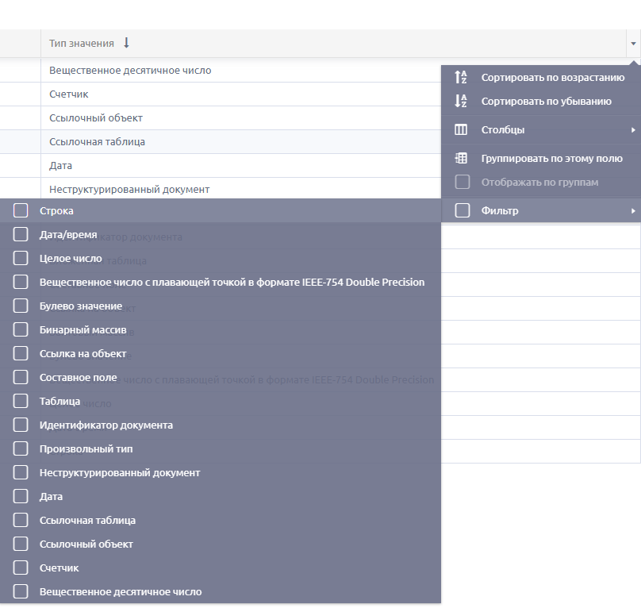Click the Тип значения column header
This screenshot has height=608, width=641.
tap(333, 44)
